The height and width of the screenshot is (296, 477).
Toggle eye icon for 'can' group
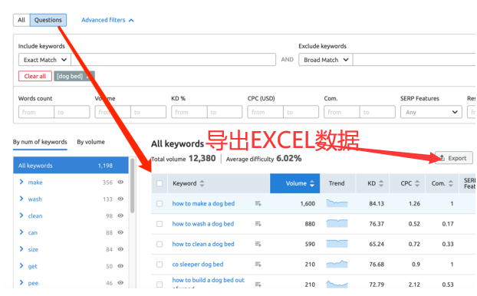pyautogui.click(x=120, y=232)
